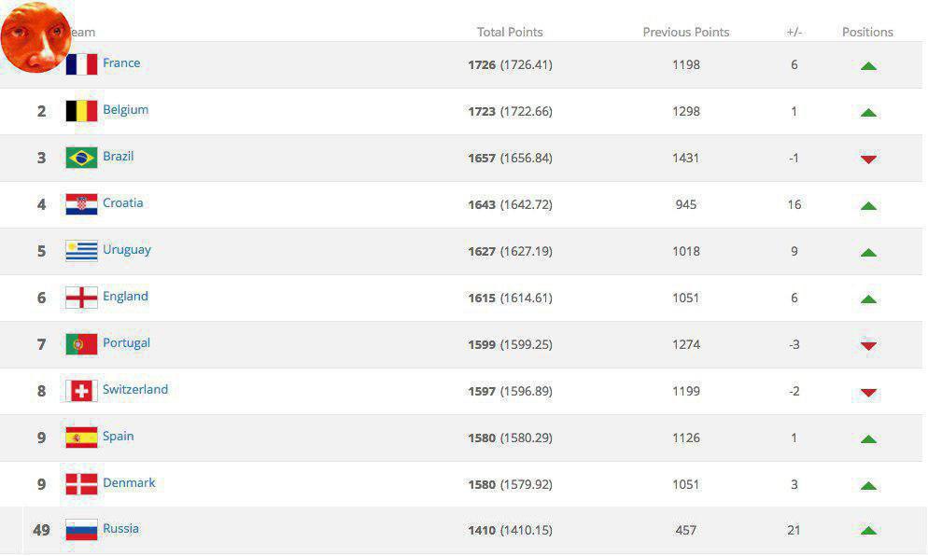
Task: Click the Denmark flag icon
Action: click(x=81, y=484)
